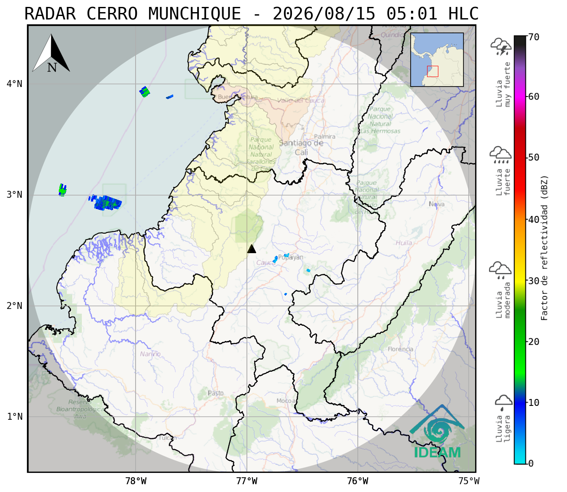The image size is (567, 492).
Task: Click the thunderstorm very heavy rain icon
Action: [501, 47]
